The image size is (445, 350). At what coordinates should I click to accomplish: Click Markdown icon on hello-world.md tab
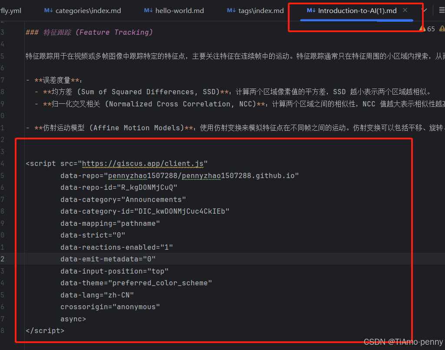click(148, 11)
